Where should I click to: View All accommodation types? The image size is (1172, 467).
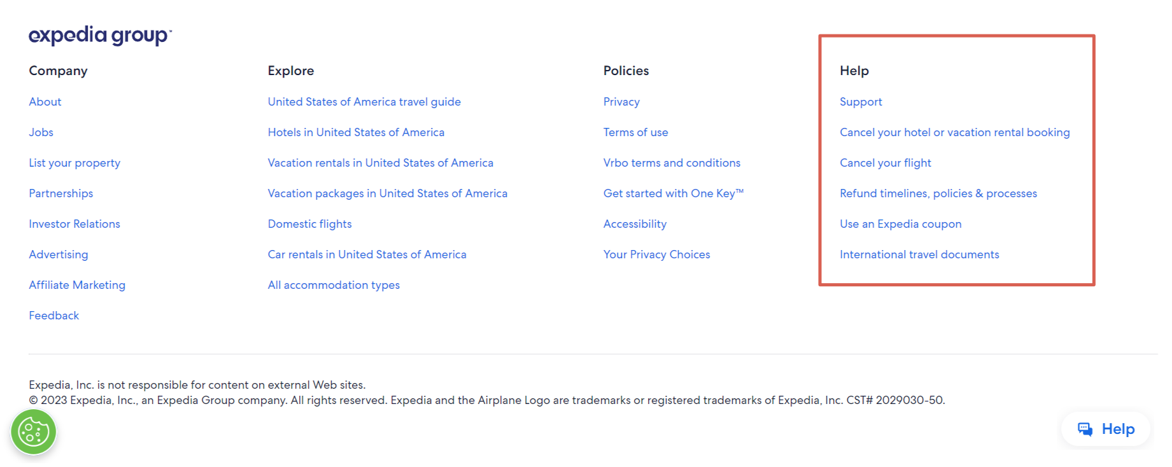coord(334,285)
